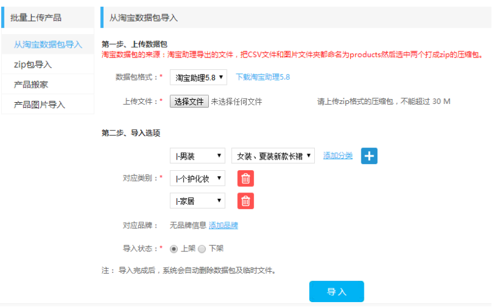
Task: Click the 添加品牌 link
Action: tap(223, 225)
